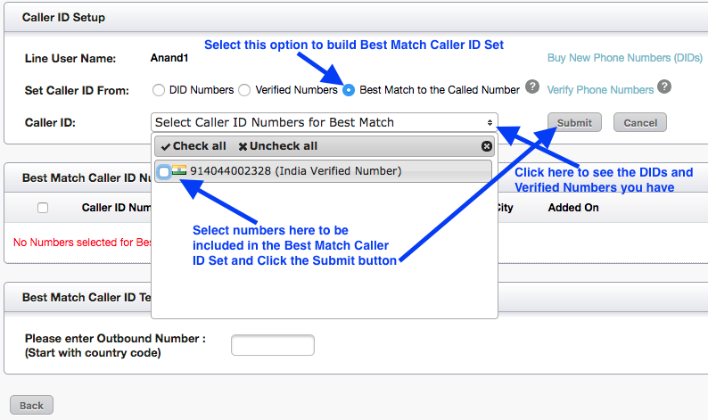
Task: Tick checkbox for 914044002328 India Verified Number
Action: tap(163, 171)
